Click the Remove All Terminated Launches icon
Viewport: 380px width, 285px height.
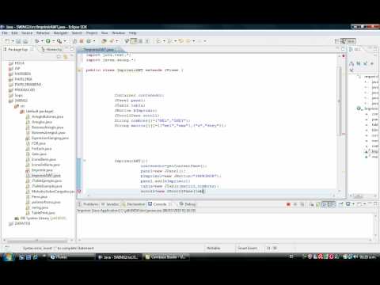(302, 204)
